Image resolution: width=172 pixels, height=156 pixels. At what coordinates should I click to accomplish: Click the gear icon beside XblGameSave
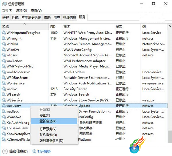(4, 128)
